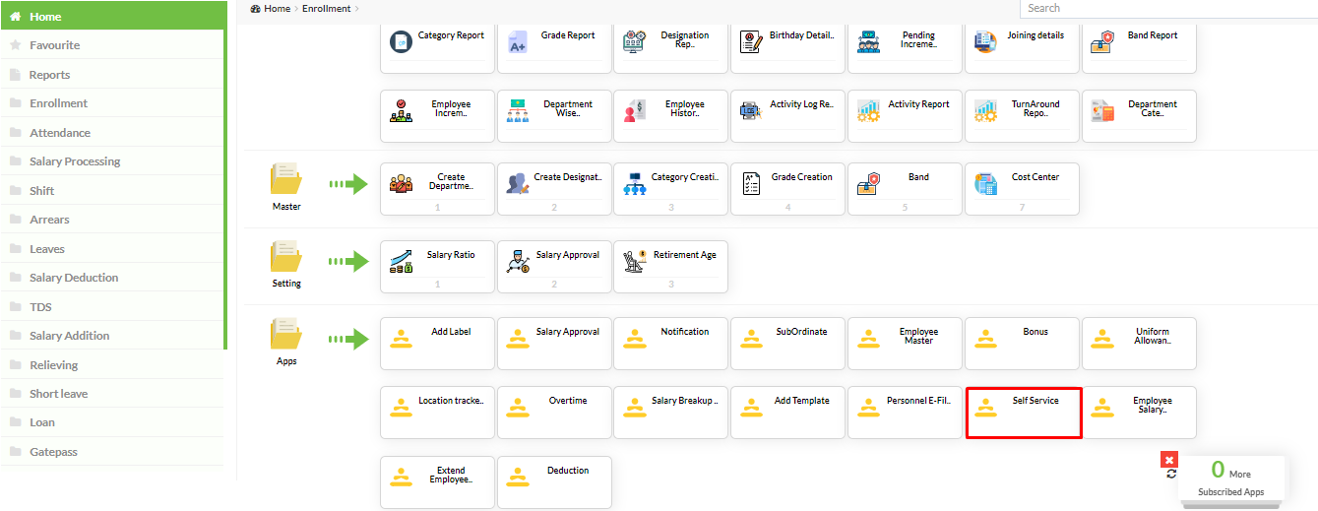Open the Arrears sidebar menu
The width and height of the screenshot is (1318, 511).
coord(112,220)
